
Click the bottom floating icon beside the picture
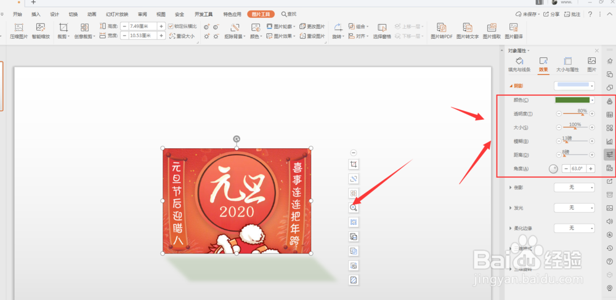coord(354,280)
